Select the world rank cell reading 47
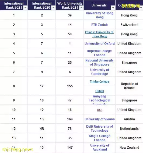The width and height of the screenshot is (143, 153). click(70, 100)
